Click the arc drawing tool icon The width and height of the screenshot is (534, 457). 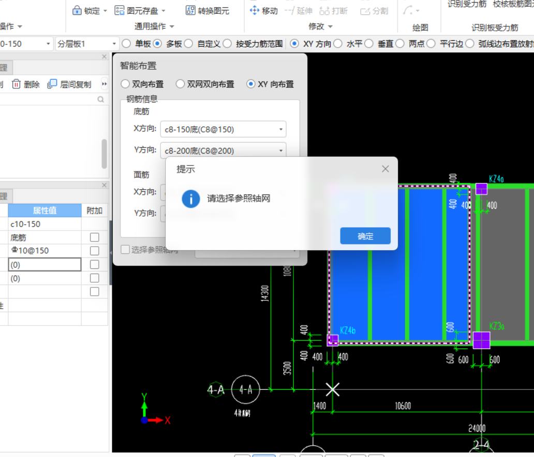[407, 10]
